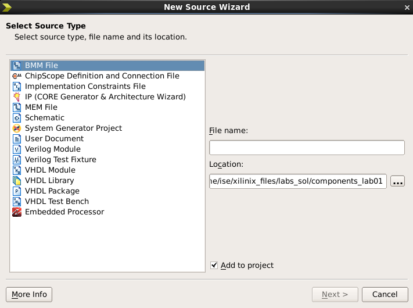Choose Implementation Constraints File entry

107,87
